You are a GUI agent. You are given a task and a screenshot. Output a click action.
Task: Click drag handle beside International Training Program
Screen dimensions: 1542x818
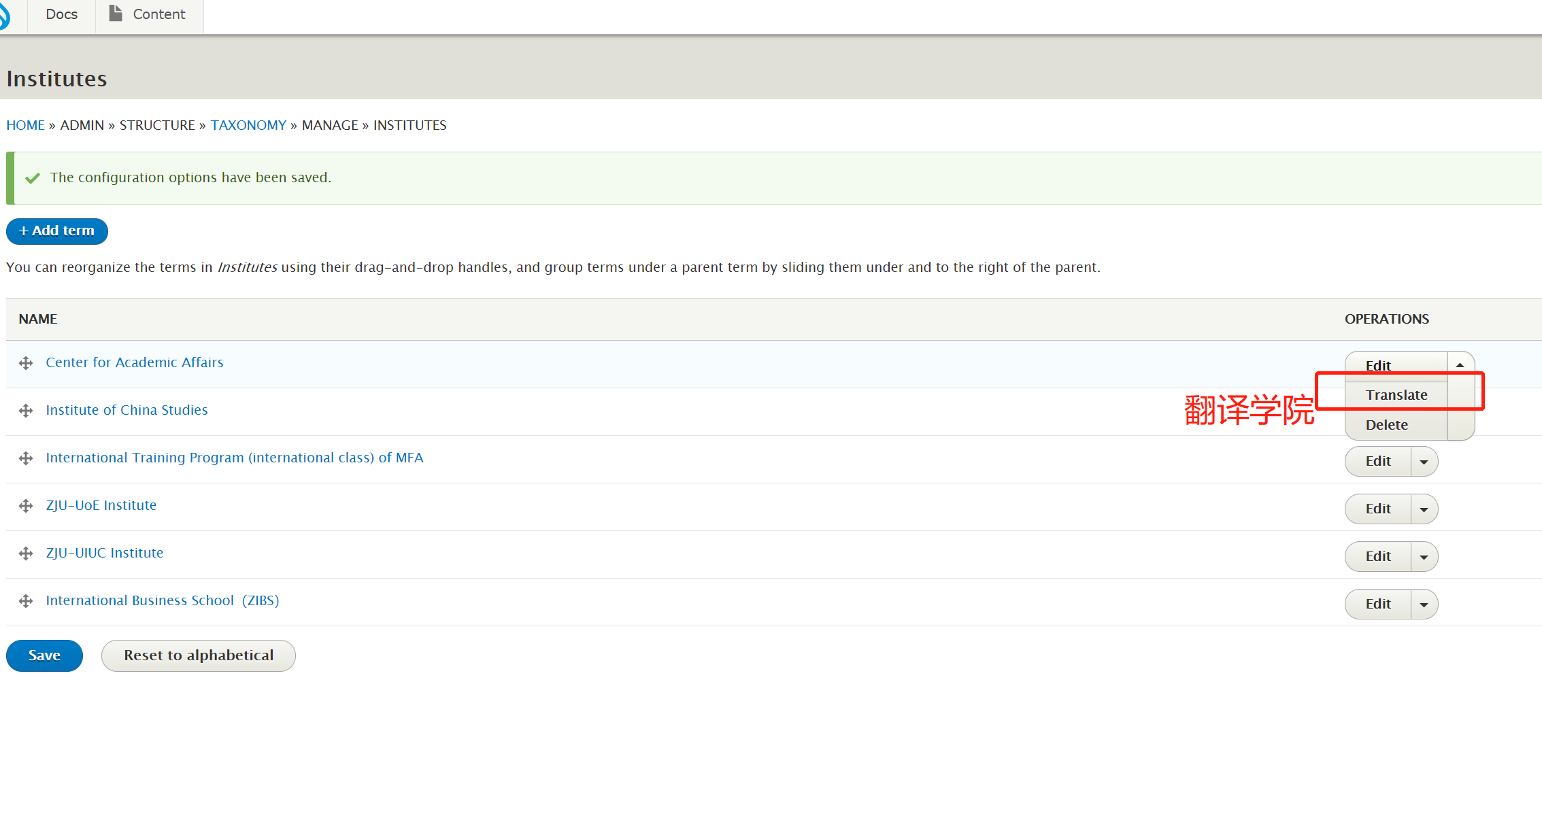[x=26, y=458]
